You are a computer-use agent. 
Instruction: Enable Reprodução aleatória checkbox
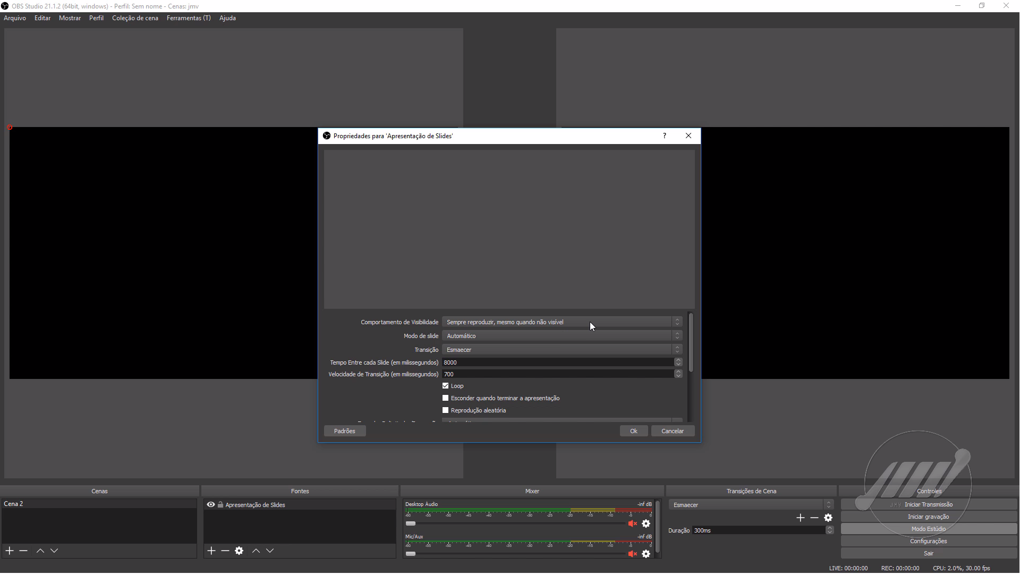coord(446,410)
